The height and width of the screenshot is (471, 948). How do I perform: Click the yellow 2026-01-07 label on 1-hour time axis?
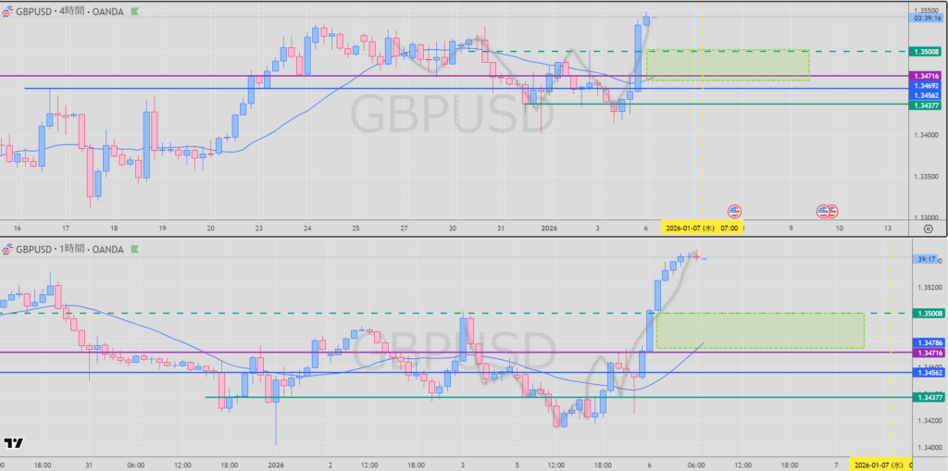[879, 463]
